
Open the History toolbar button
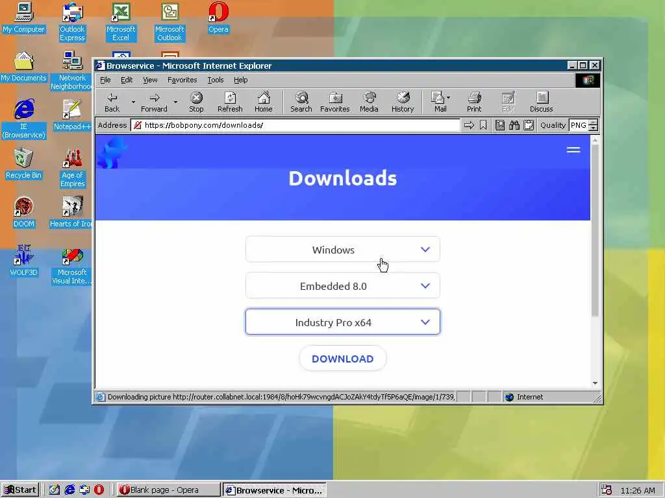[x=403, y=102]
